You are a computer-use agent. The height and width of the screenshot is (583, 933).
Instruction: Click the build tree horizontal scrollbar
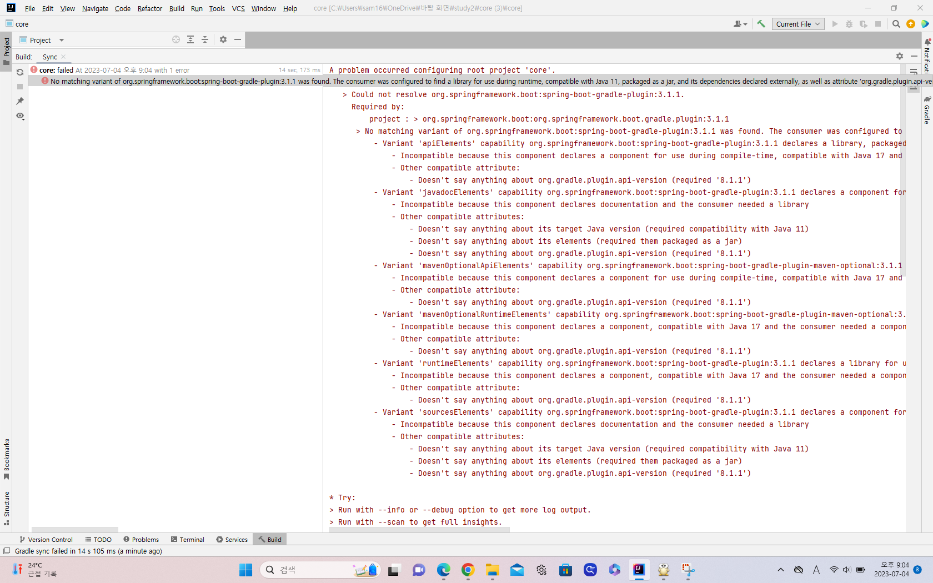pyautogui.click(x=75, y=530)
